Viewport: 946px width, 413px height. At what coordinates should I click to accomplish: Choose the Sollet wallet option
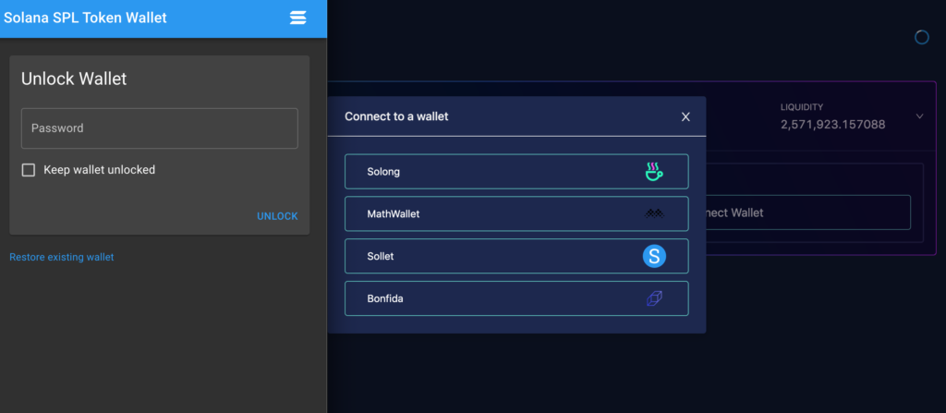(x=516, y=256)
